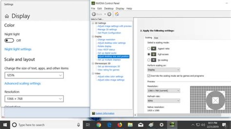231x129 pixels.
Task: Click the No scaling mode icon
Action: tap(153, 60)
